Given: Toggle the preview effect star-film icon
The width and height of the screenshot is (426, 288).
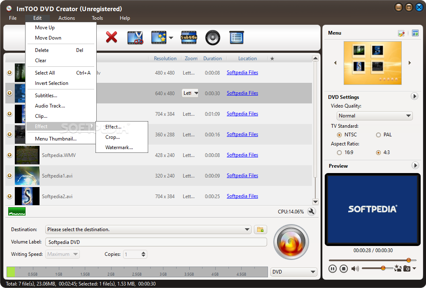Looking at the screenshot, I should [398, 268].
